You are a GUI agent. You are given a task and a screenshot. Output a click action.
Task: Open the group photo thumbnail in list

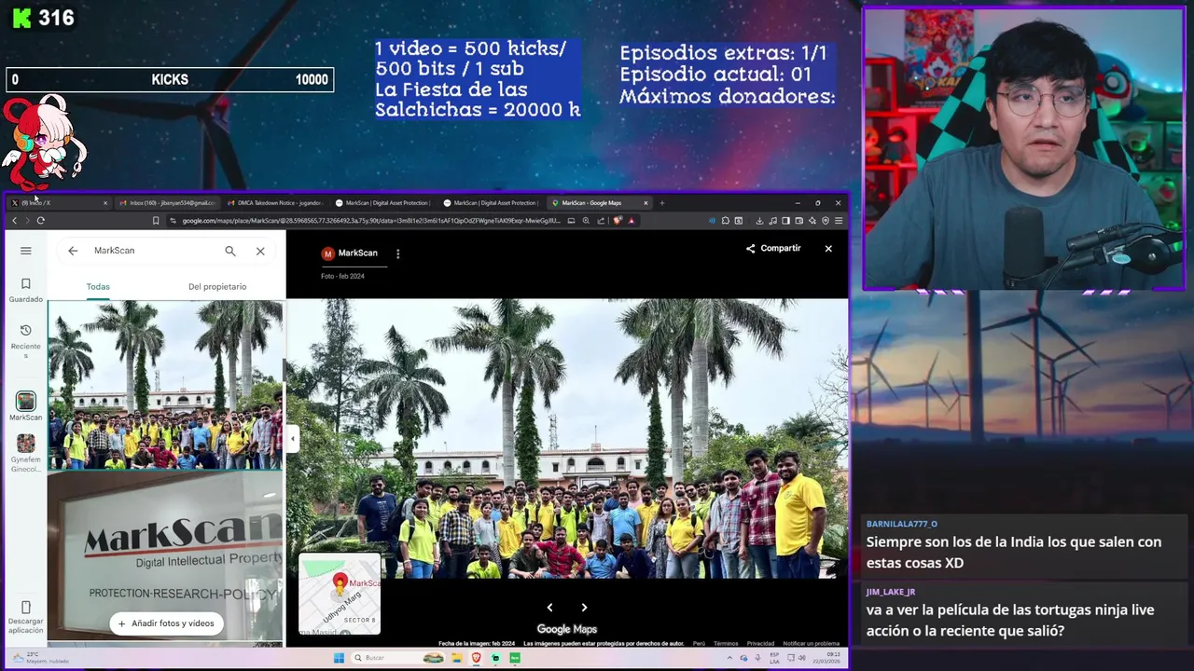165,385
